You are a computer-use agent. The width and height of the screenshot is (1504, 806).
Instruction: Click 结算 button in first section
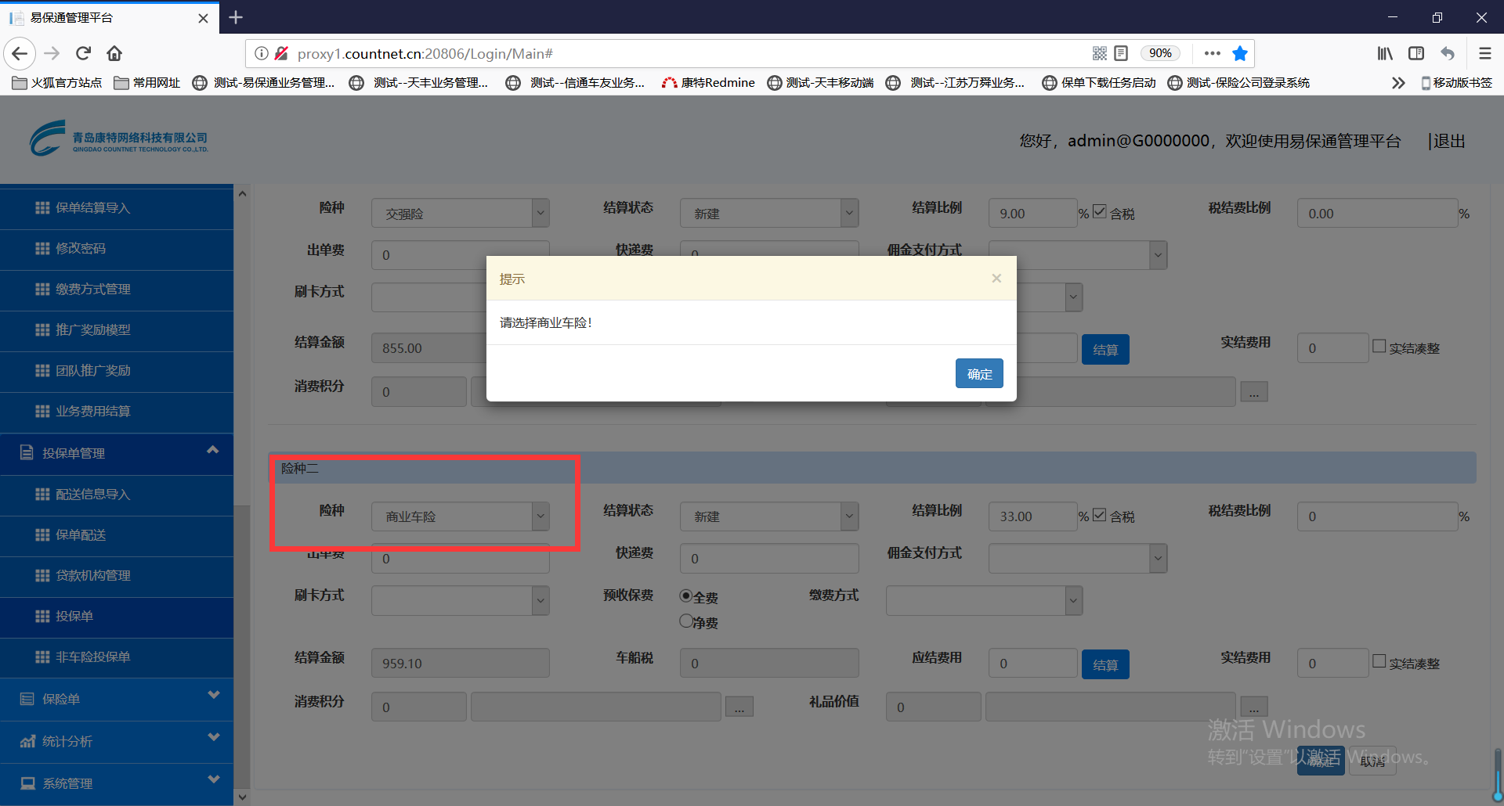pyautogui.click(x=1105, y=349)
